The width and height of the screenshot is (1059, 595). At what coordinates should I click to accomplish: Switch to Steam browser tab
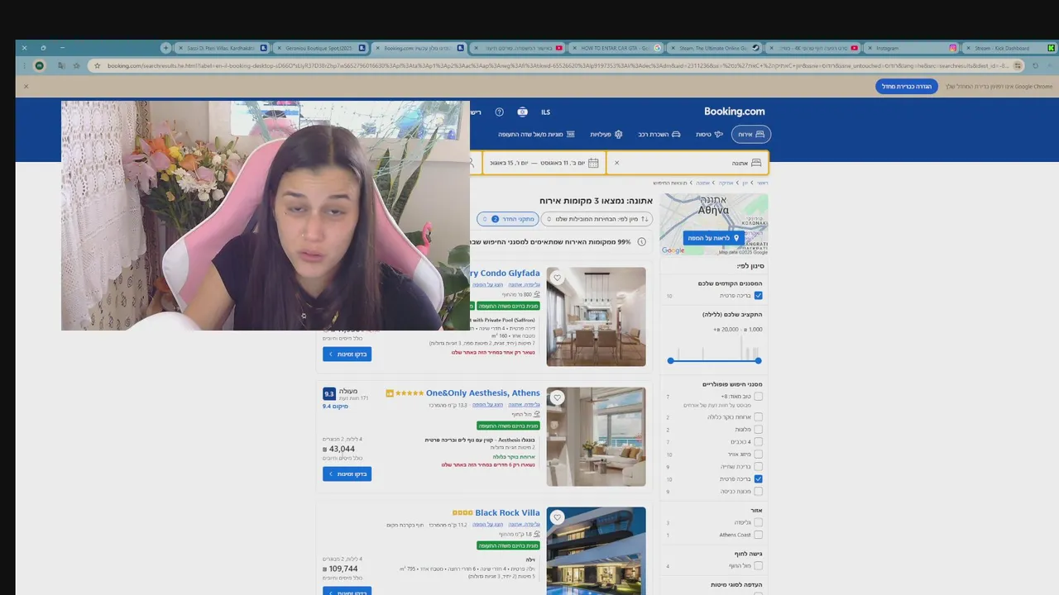[715, 48]
